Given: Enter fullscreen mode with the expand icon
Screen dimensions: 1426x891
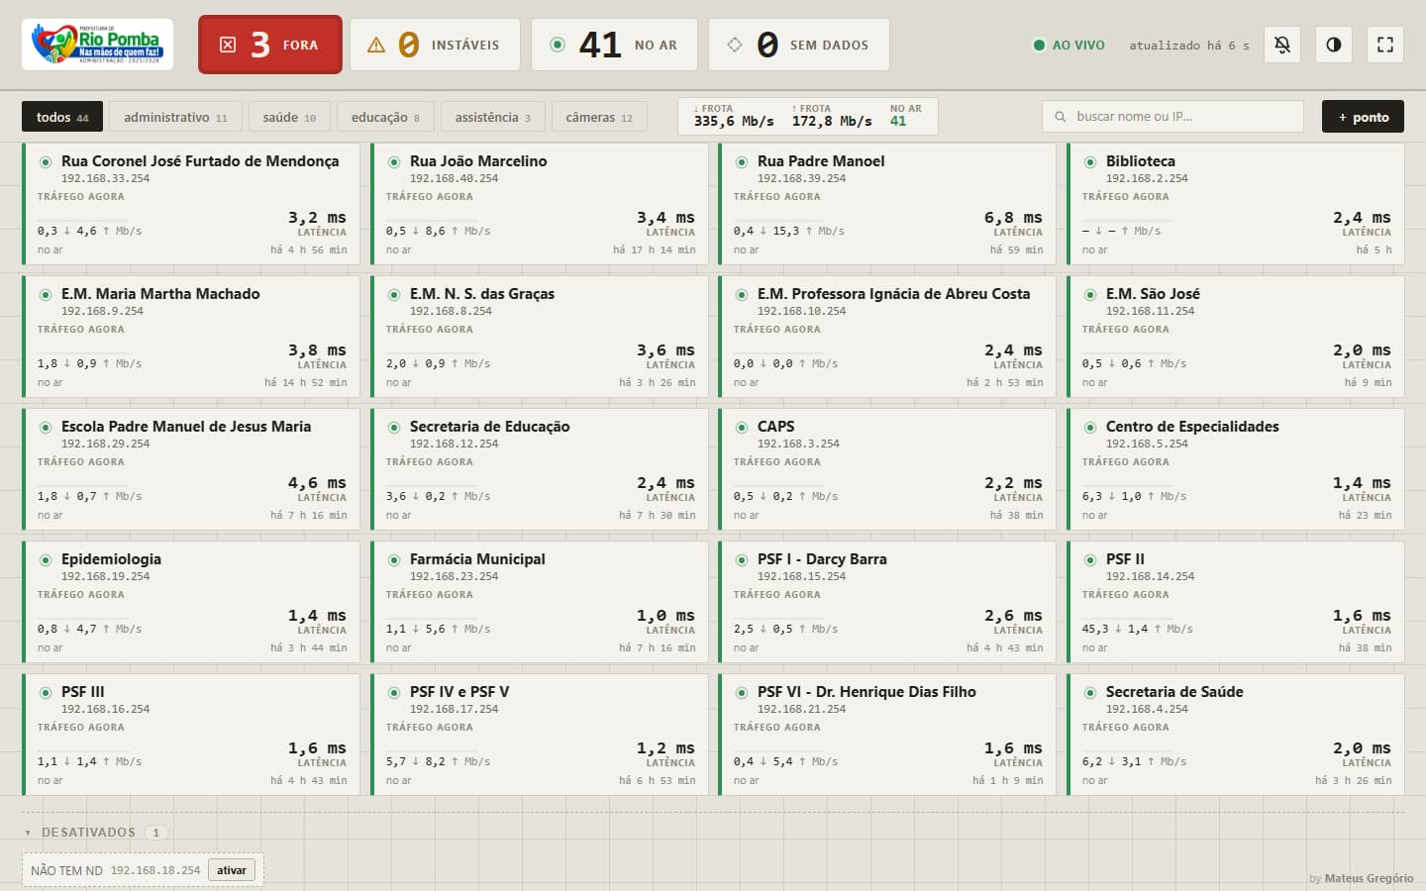Looking at the screenshot, I should click(x=1385, y=45).
